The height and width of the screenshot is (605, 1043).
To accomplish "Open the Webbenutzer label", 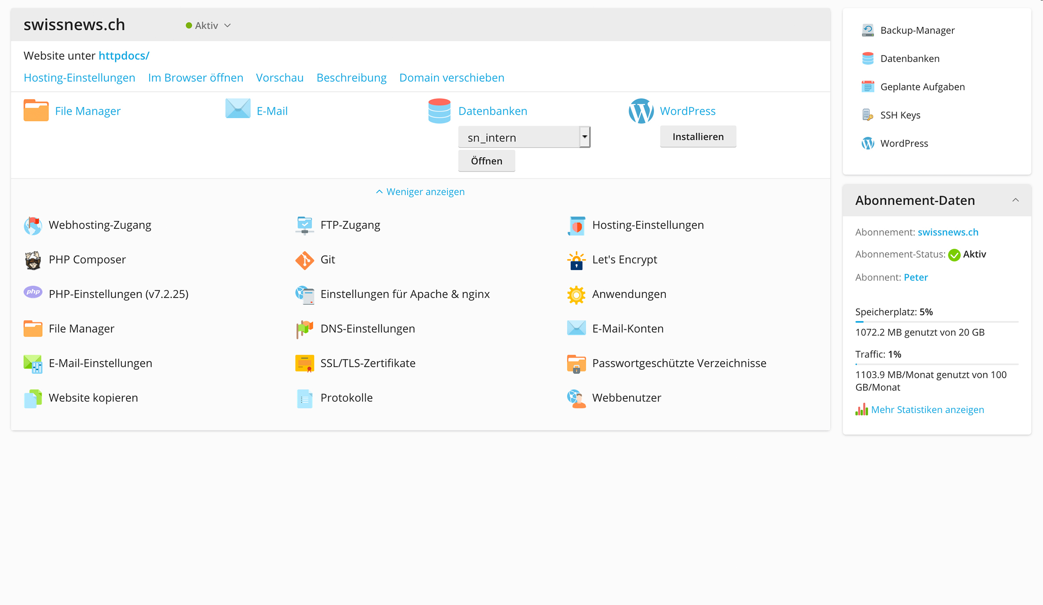I will click(626, 398).
